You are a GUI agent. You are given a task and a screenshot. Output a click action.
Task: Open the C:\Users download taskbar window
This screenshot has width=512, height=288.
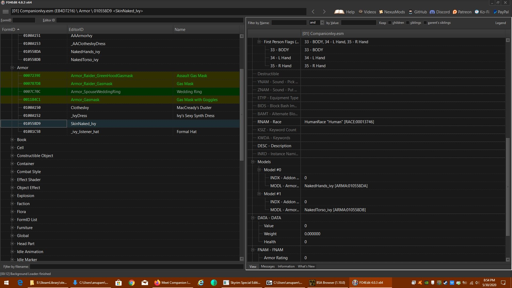click(x=91, y=283)
